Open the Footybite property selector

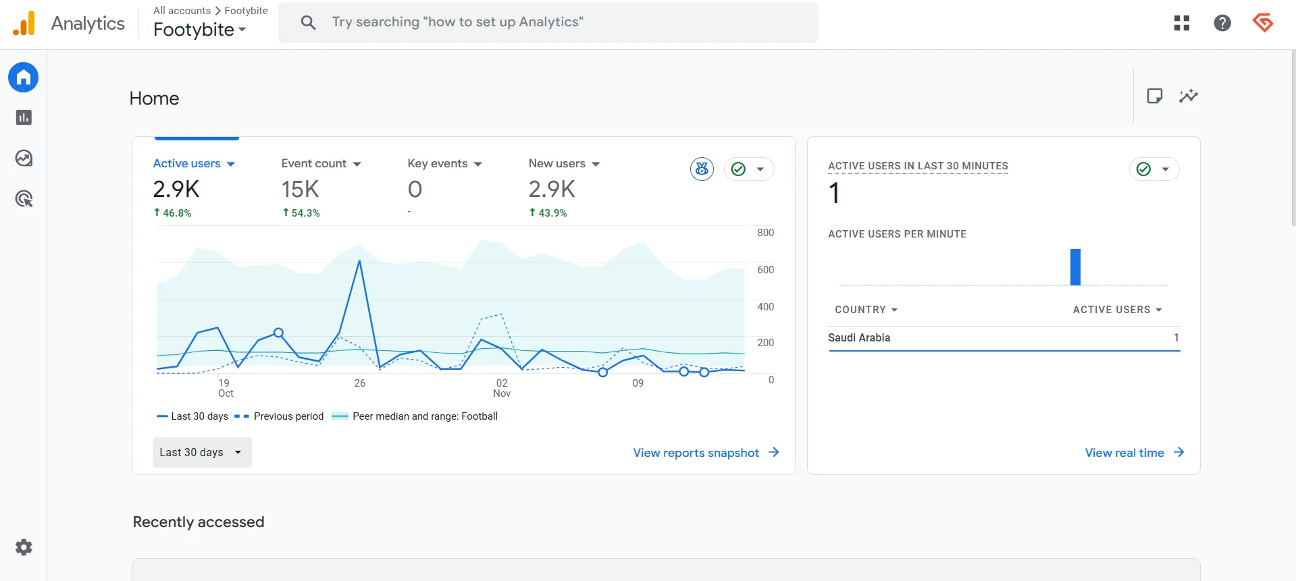pos(199,30)
